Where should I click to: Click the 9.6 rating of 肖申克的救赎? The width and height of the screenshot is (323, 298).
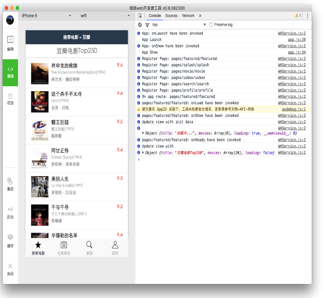(x=120, y=65)
